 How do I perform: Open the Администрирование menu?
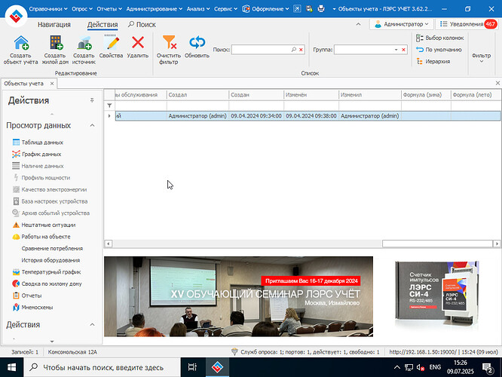pos(155,9)
